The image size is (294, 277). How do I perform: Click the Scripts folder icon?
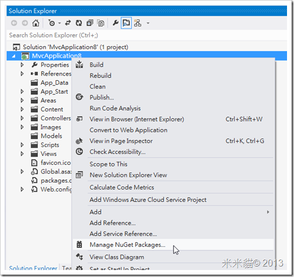(x=34, y=145)
